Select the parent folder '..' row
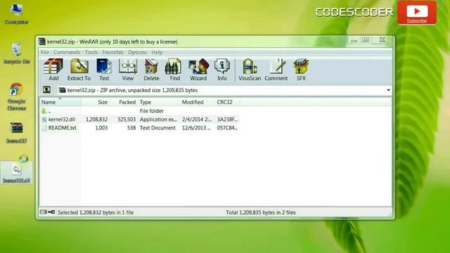 tap(139, 111)
